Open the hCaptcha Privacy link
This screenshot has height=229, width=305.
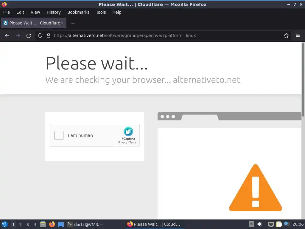[x=122, y=143]
